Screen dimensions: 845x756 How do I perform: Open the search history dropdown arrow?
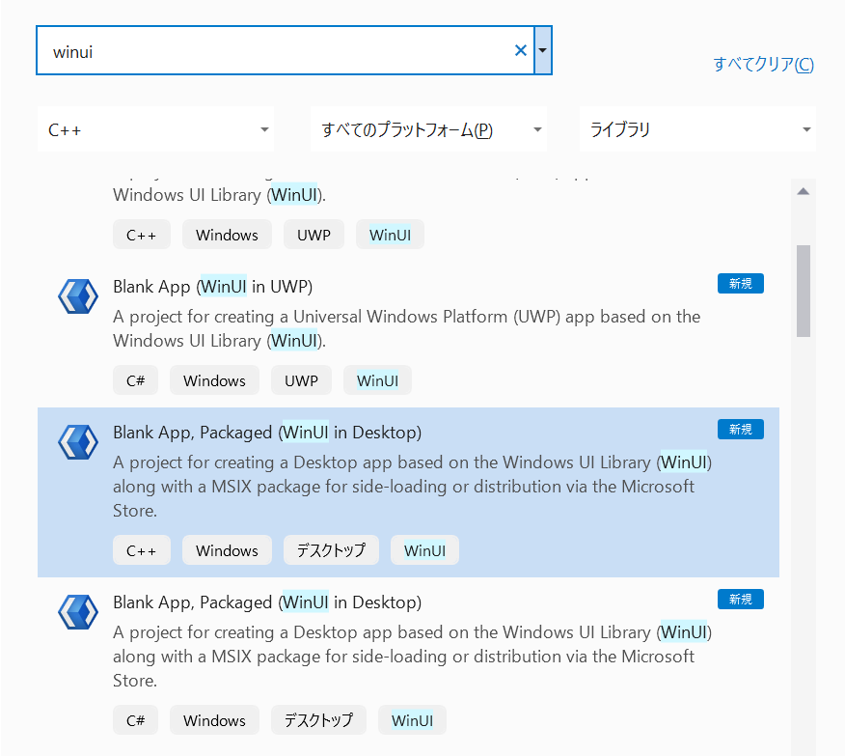click(543, 50)
